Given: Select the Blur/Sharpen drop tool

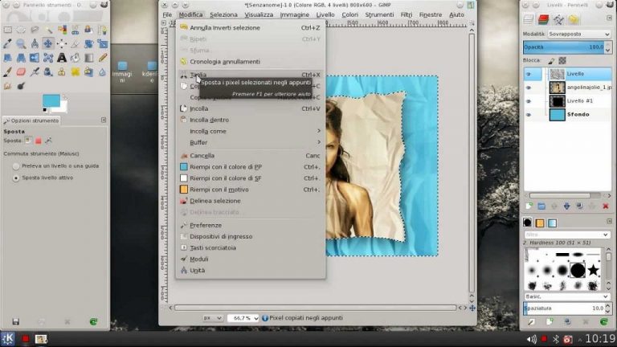Looking at the screenshot, I should pyautogui.click(x=102, y=71).
